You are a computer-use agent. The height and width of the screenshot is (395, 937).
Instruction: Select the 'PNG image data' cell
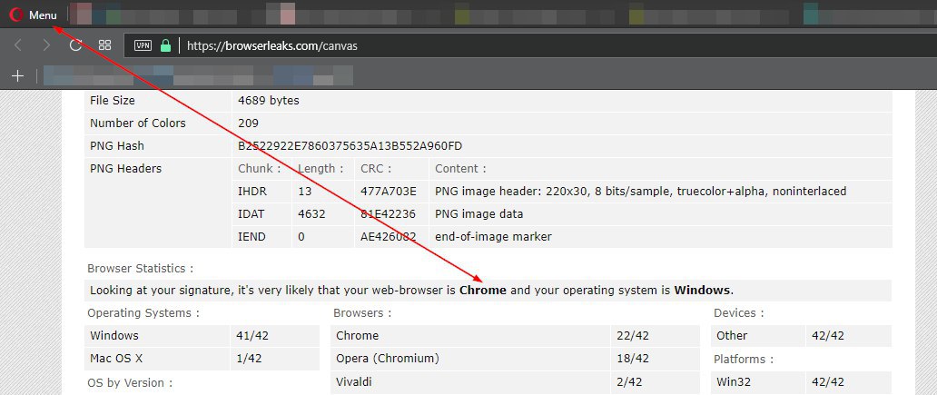[479, 214]
